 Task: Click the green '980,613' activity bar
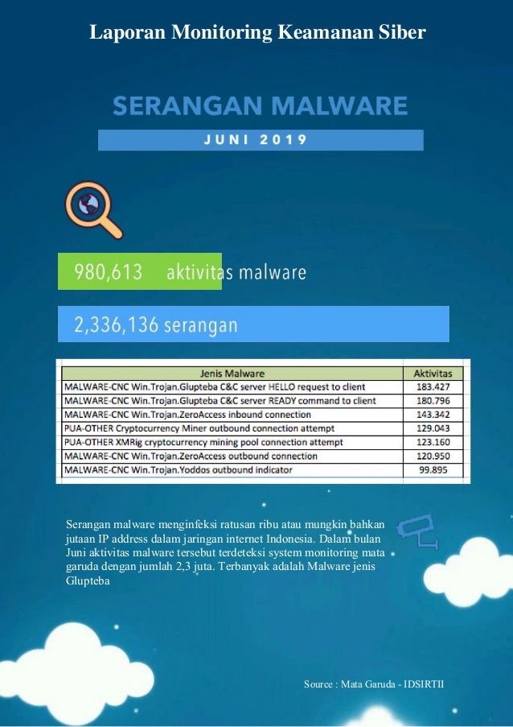coord(140,271)
